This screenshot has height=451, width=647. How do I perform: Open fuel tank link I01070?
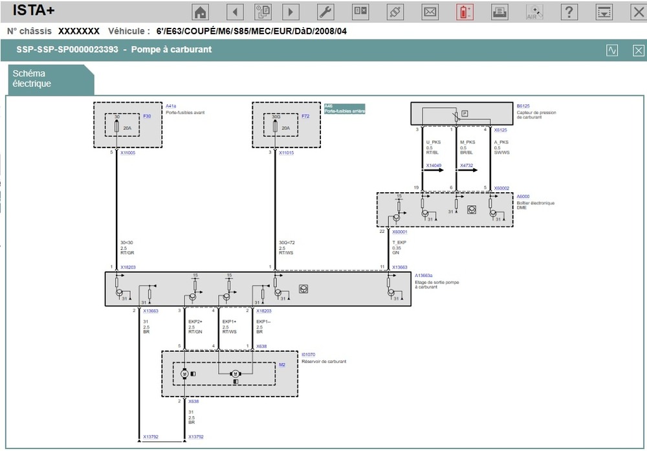308,355
